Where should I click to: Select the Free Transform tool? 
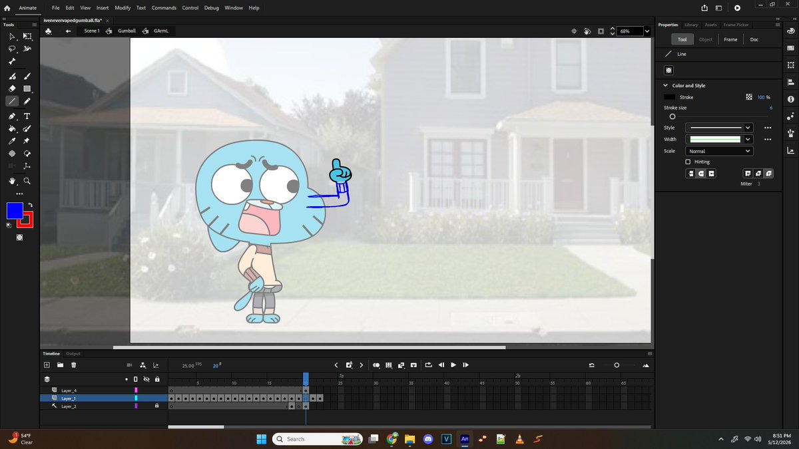27,37
